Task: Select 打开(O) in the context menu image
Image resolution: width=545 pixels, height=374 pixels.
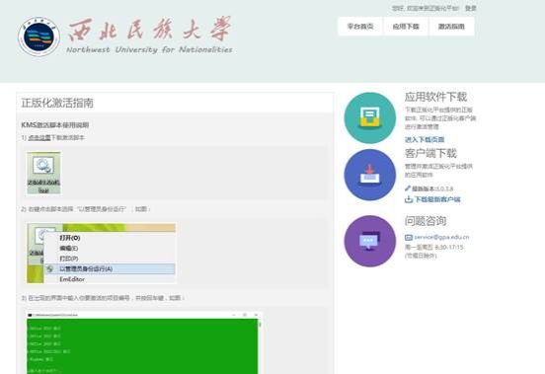Action: pyautogui.click(x=70, y=238)
